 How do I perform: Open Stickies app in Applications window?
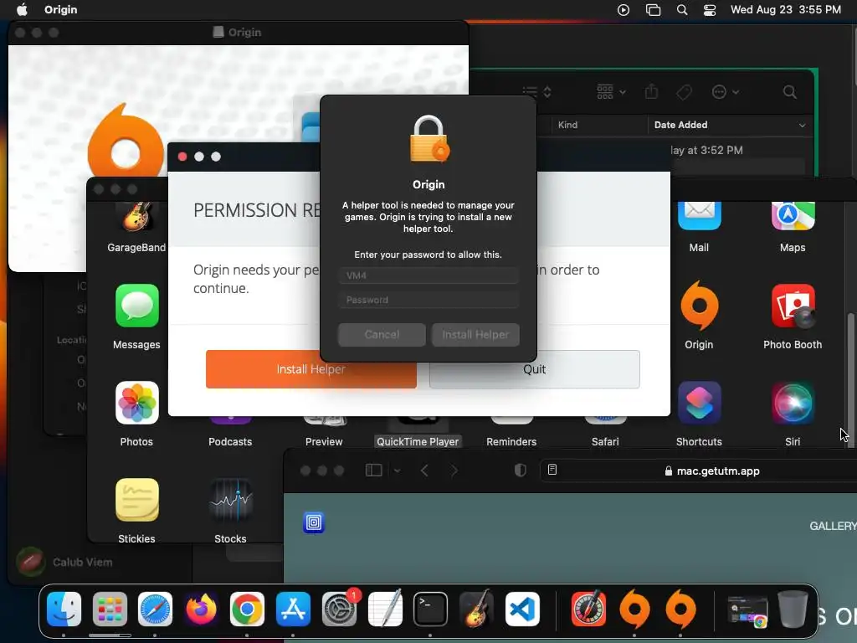tap(136, 500)
